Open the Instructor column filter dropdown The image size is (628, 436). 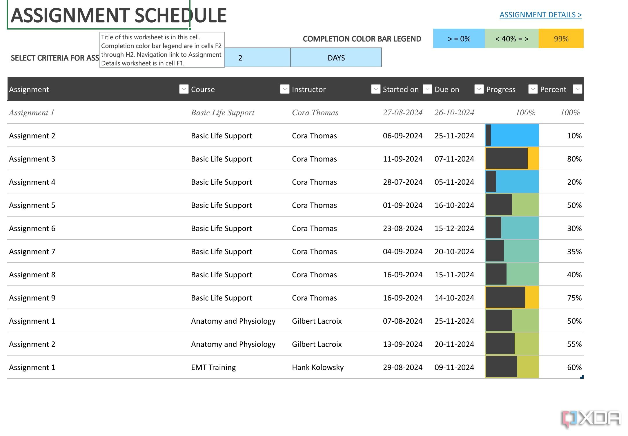pyautogui.click(x=376, y=89)
